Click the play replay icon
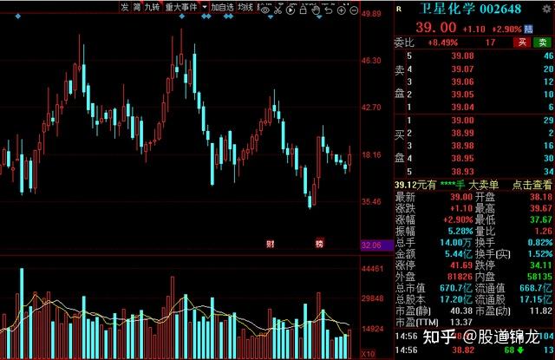Screen dimensions: 555x360 pos(291,10)
